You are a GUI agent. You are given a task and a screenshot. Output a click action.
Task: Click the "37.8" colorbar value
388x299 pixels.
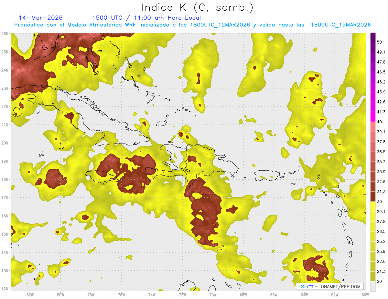pos(381,142)
